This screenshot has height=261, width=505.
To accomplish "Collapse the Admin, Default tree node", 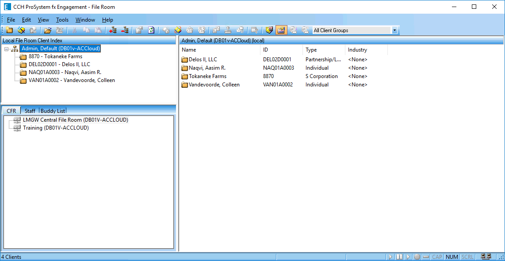I will 6,49.
